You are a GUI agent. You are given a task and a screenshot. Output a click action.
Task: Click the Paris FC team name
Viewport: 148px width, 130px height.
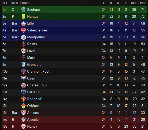(x=34, y=92)
